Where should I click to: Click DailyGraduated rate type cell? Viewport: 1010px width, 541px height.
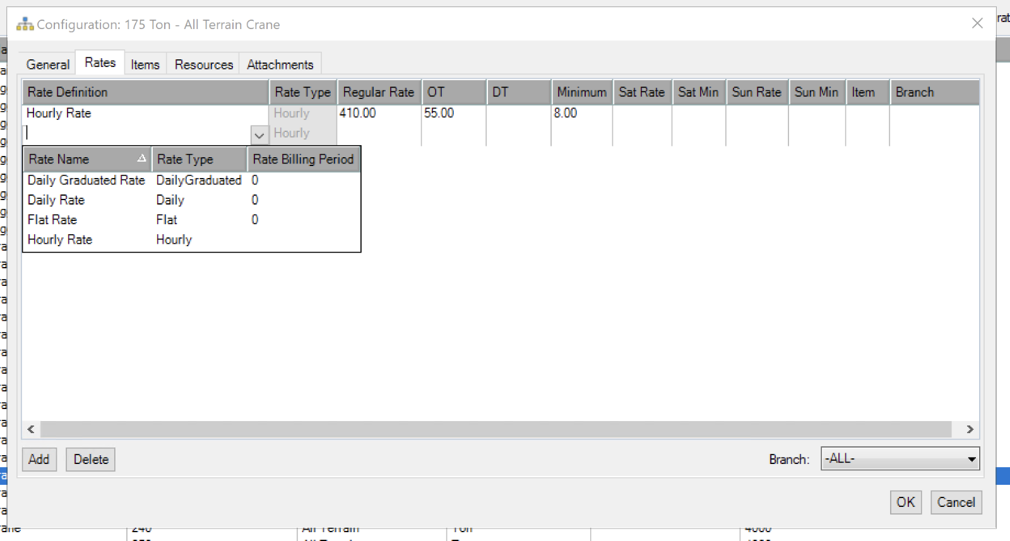pyautogui.click(x=199, y=181)
